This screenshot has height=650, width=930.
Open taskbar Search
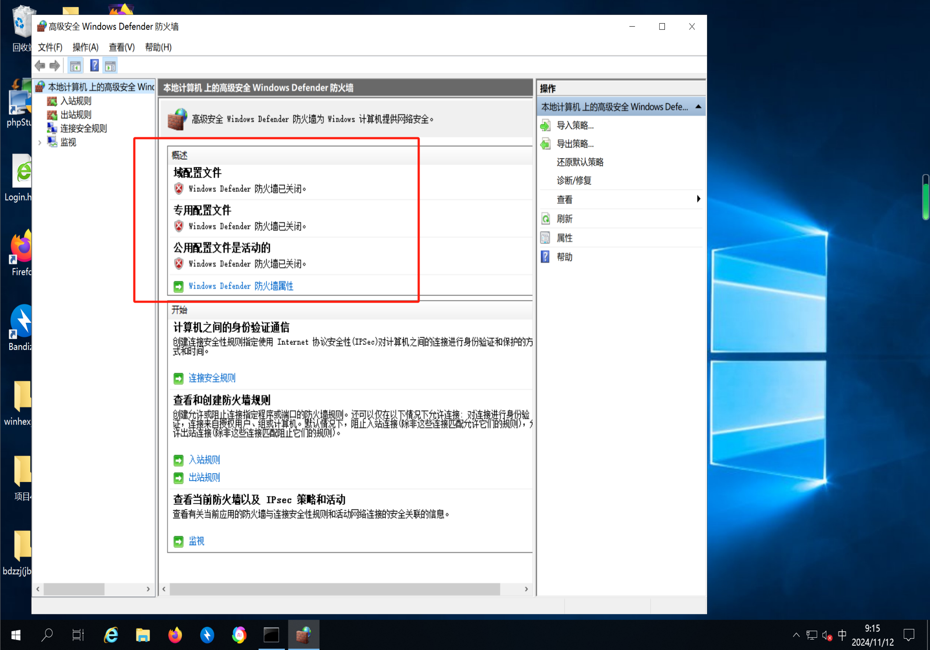47,635
